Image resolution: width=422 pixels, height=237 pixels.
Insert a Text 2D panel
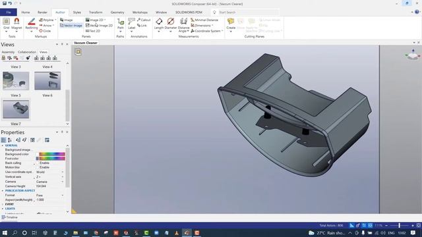click(x=93, y=31)
